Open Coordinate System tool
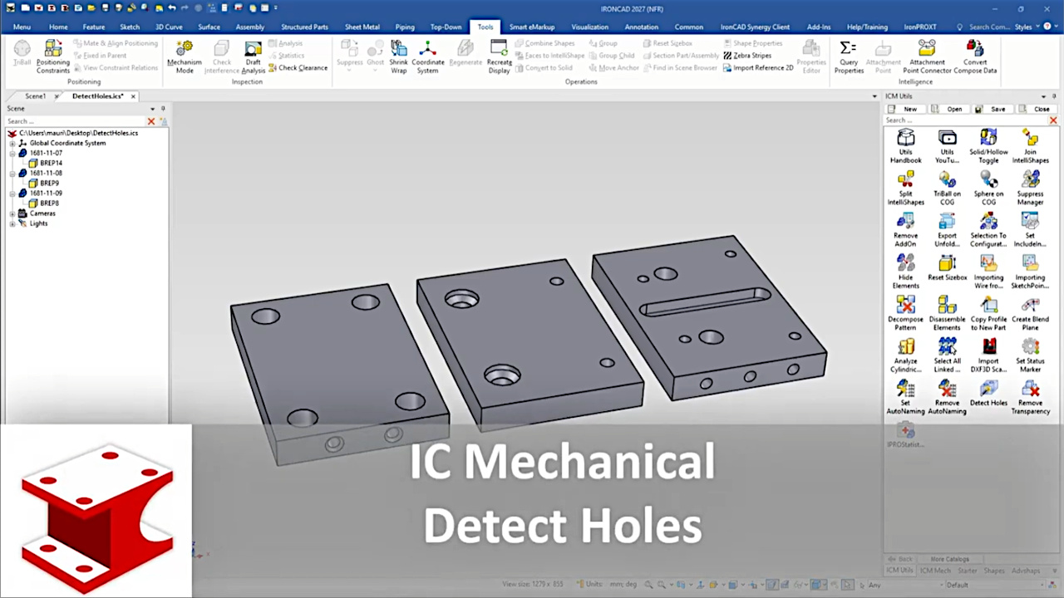Image resolution: width=1064 pixels, height=598 pixels. (x=427, y=56)
